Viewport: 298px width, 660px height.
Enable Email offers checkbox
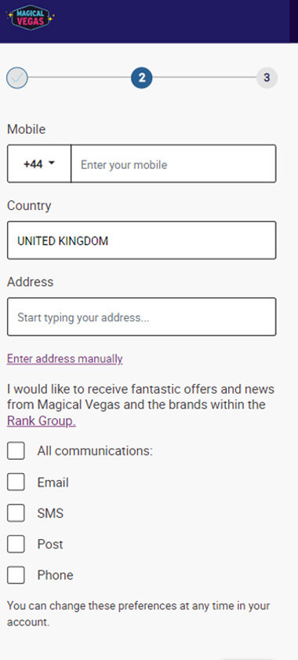pyautogui.click(x=16, y=482)
